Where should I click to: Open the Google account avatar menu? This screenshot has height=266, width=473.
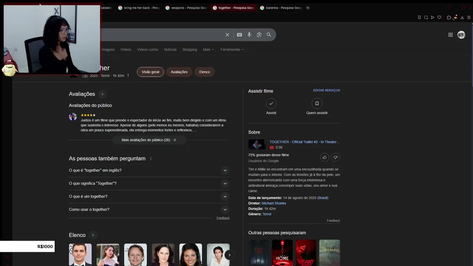[461, 35]
